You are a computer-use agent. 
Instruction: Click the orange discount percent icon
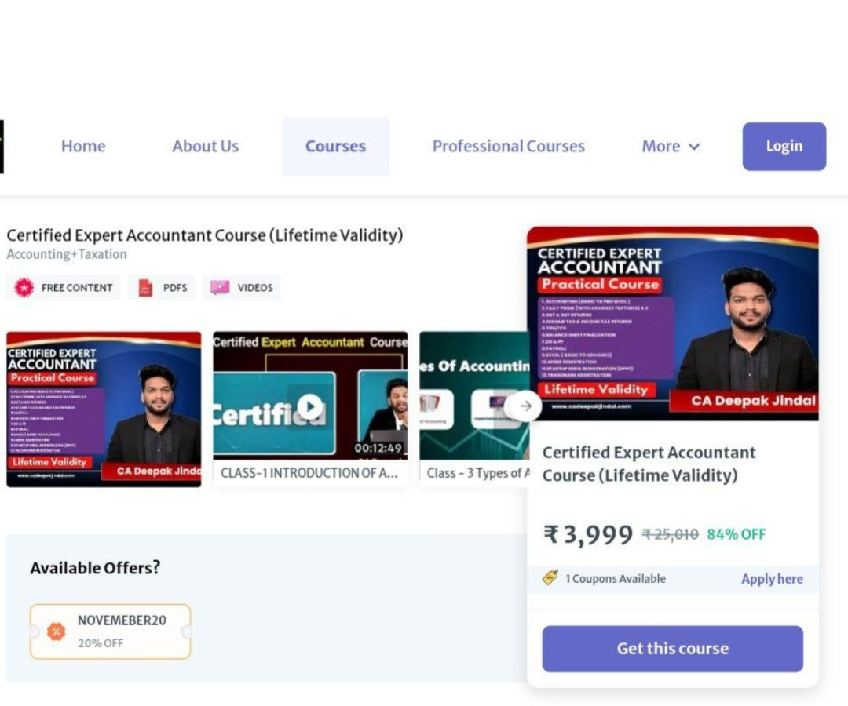pos(56,631)
